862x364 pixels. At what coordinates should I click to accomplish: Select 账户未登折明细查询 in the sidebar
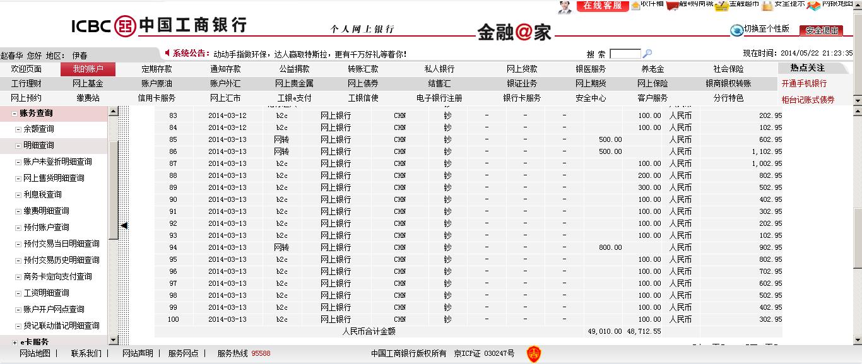pyautogui.click(x=57, y=161)
